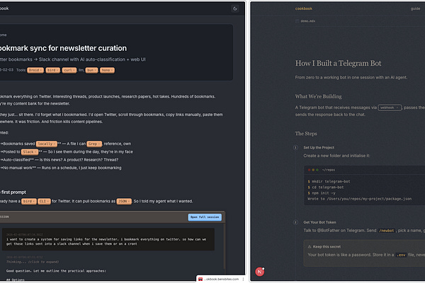Click 'Get Your Bot Token' step title
425x283 pixels.
pos(319,222)
